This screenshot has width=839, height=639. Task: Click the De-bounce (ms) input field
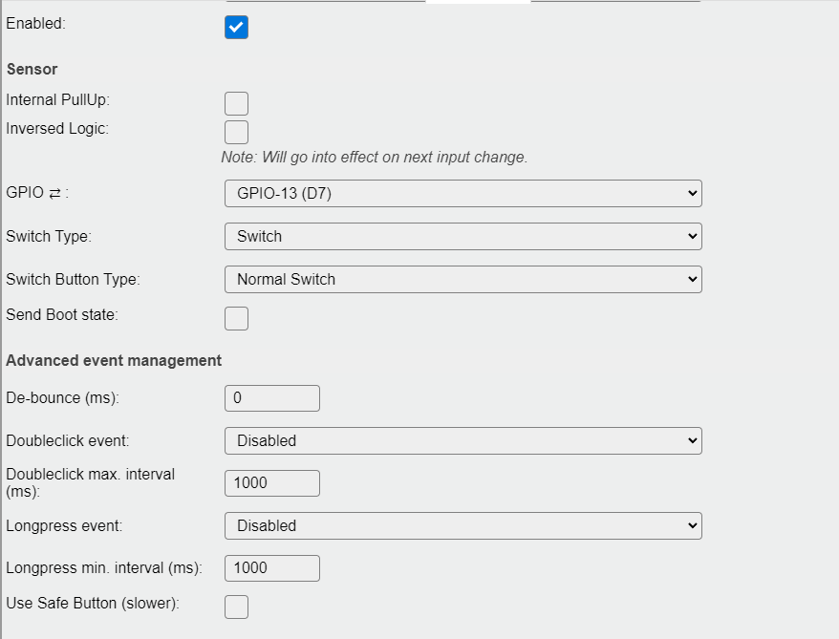click(271, 398)
